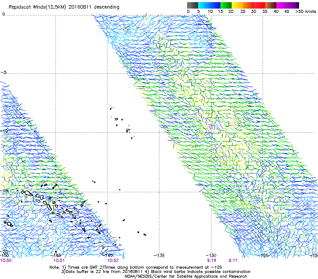The image size is (318, 279).
Task: Click the longitude label -135
Action: [x=159, y=255]
